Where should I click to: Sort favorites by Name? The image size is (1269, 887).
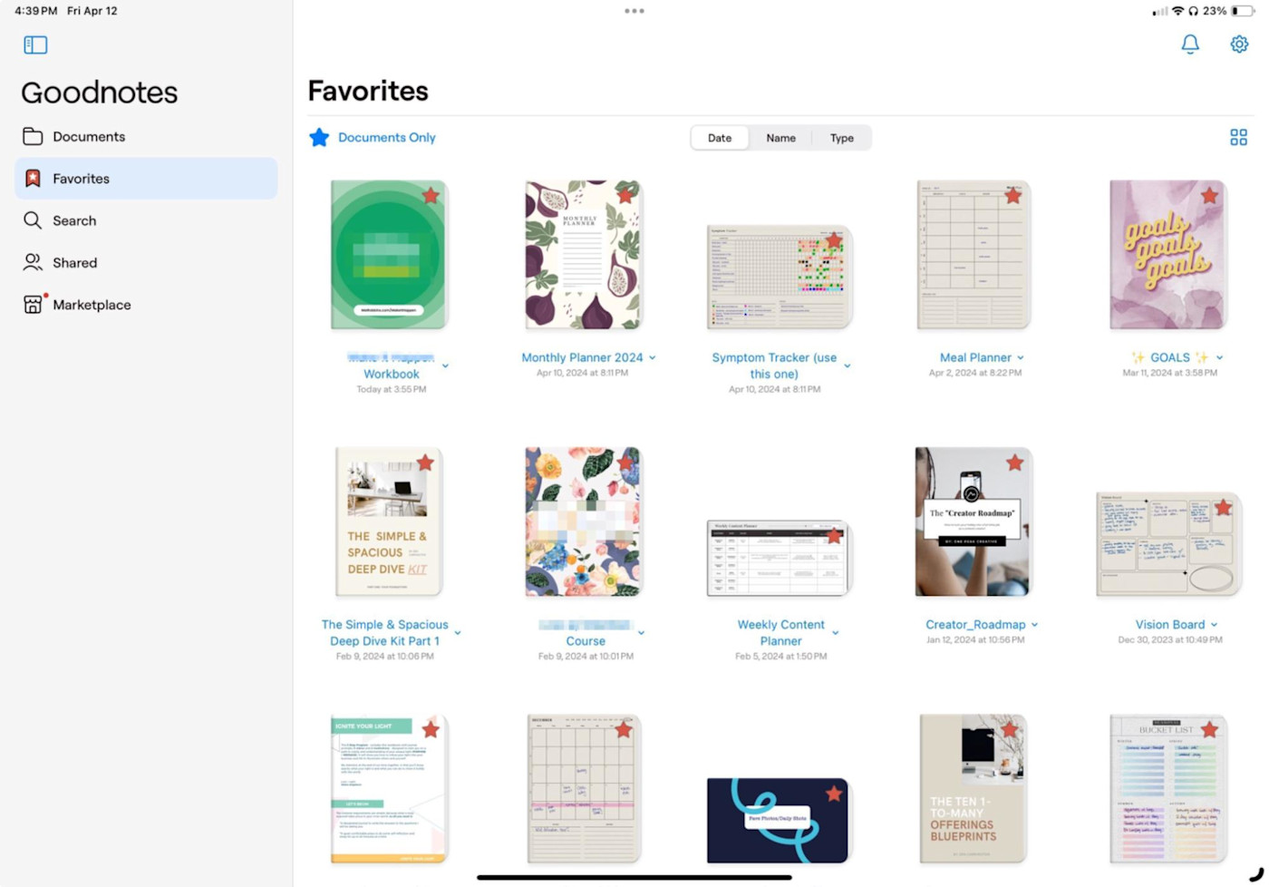click(780, 138)
